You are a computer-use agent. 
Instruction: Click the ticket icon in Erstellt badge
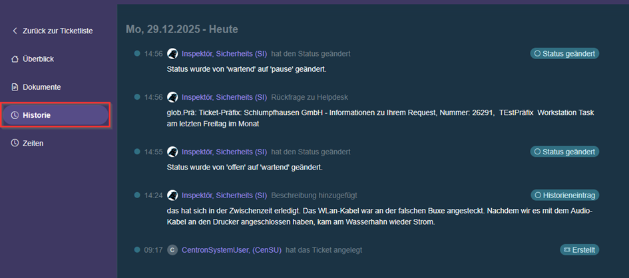[567, 250]
